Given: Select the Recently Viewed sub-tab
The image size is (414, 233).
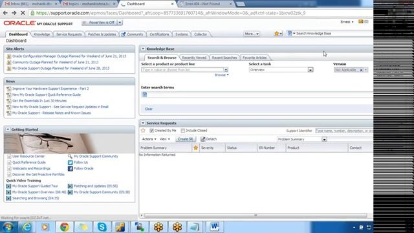Looking at the screenshot, I should pos(194,58).
